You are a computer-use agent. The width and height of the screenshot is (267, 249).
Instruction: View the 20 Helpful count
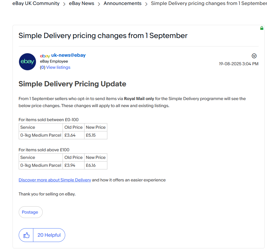tap(49, 235)
